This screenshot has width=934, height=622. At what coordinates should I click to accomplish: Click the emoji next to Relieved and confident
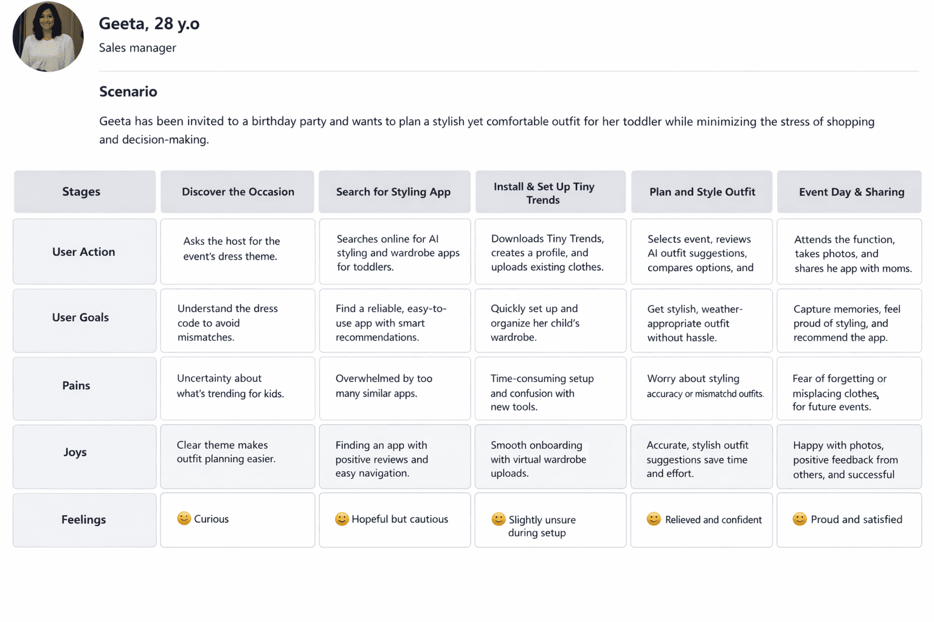point(654,519)
